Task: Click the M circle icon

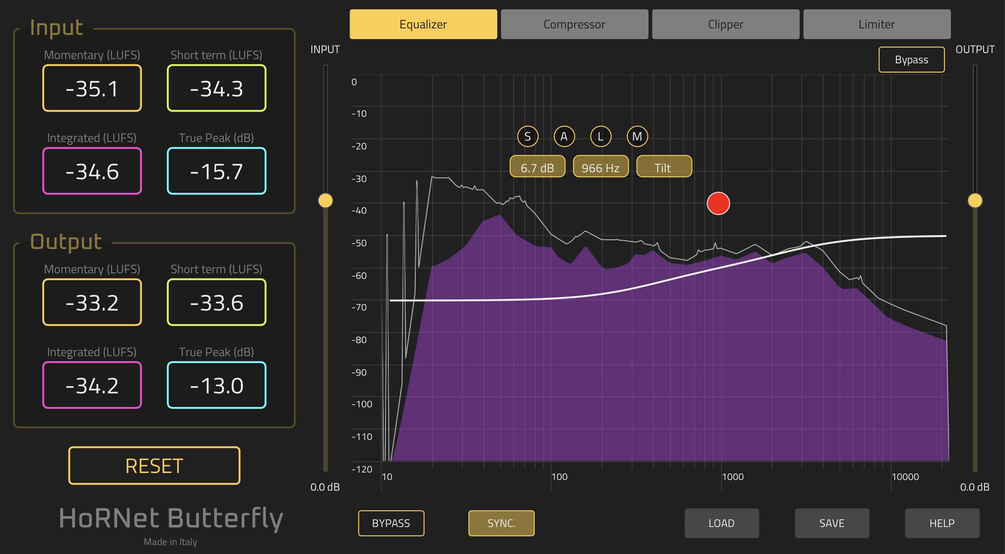Action: tap(637, 136)
